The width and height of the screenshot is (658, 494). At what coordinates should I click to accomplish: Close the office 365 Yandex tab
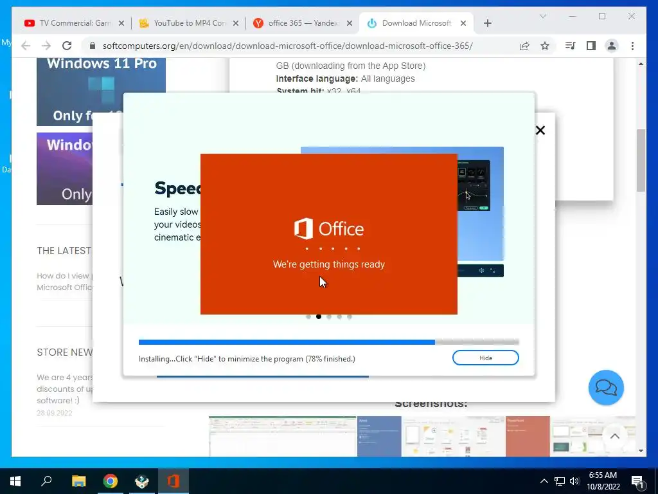(x=349, y=23)
